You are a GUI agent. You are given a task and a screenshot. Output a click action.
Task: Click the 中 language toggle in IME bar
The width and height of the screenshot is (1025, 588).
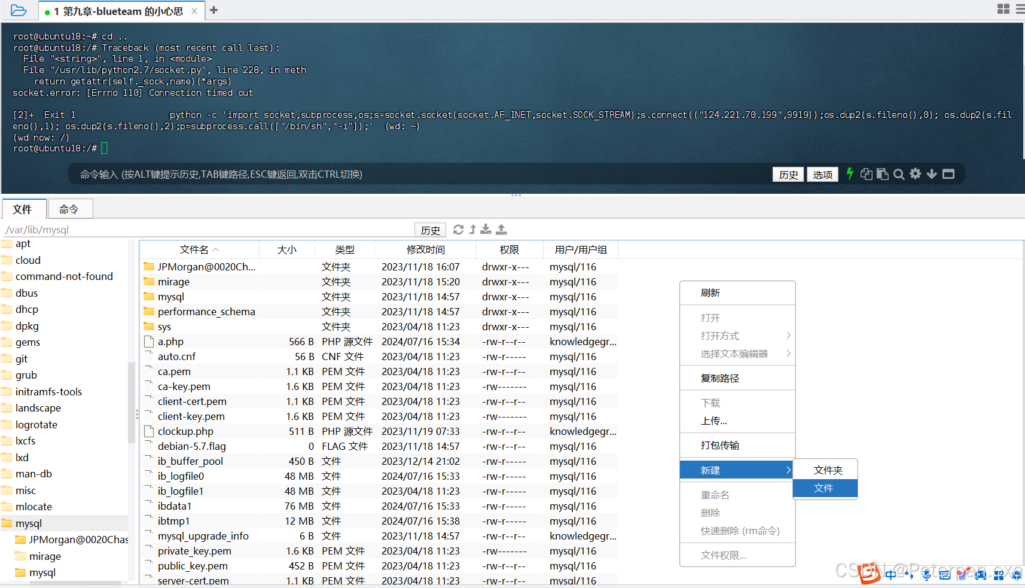(x=891, y=575)
